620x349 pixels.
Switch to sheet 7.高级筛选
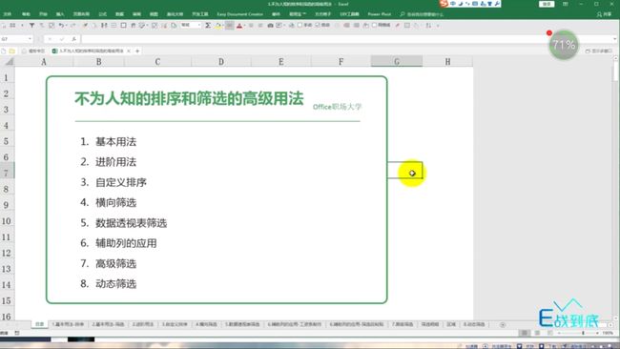(403, 324)
